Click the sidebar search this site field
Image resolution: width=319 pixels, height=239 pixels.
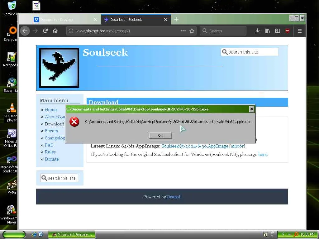(x=60, y=178)
